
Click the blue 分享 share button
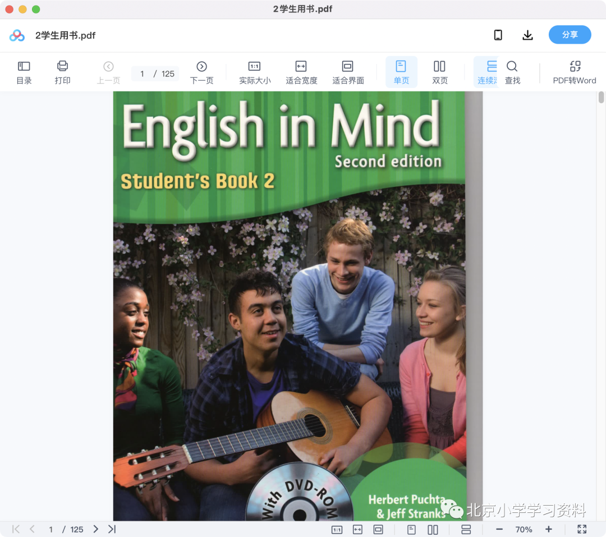(570, 35)
